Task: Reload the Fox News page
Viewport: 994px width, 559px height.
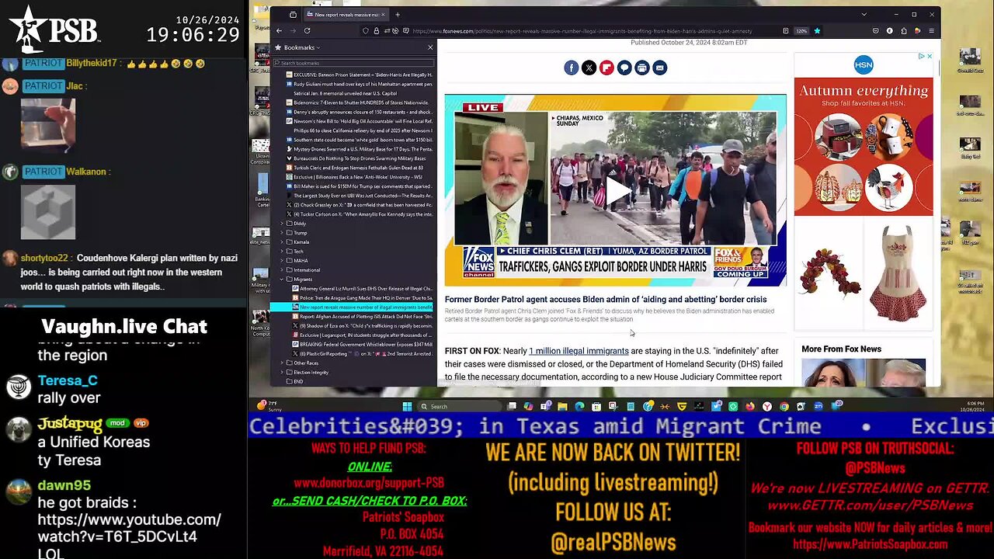Action: pos(307,30)
